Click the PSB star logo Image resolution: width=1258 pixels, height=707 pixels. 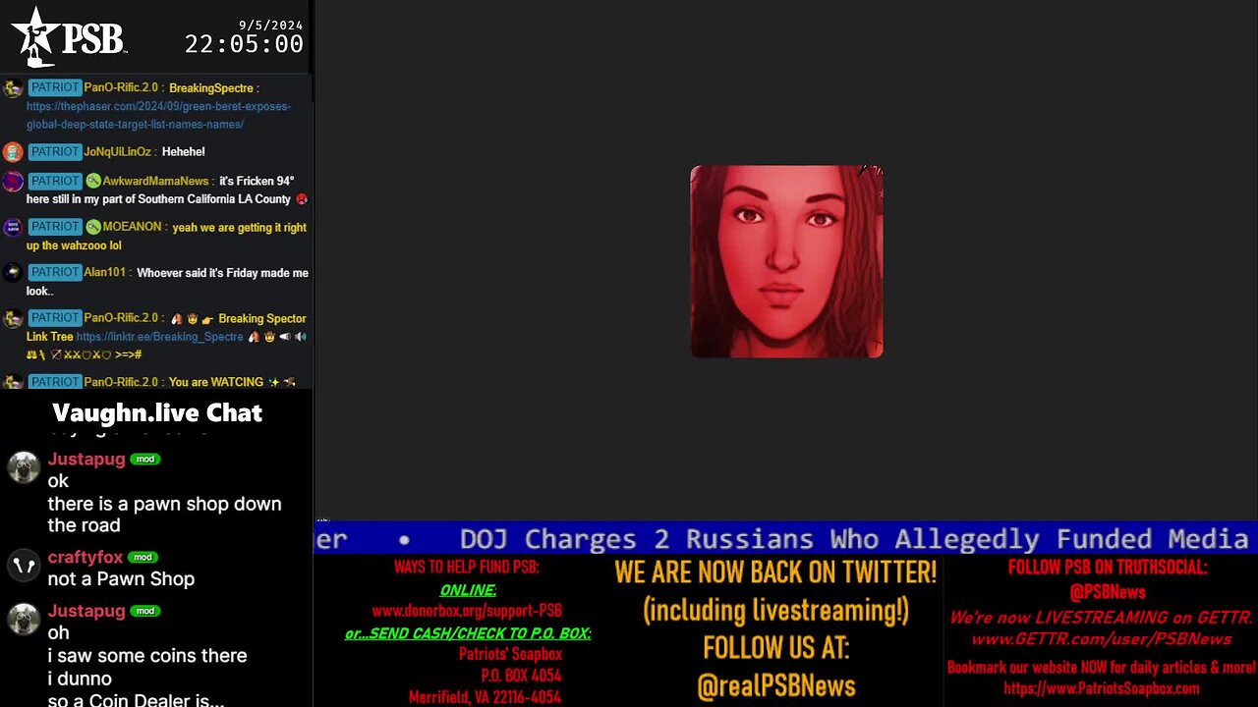tap(69, 37)
